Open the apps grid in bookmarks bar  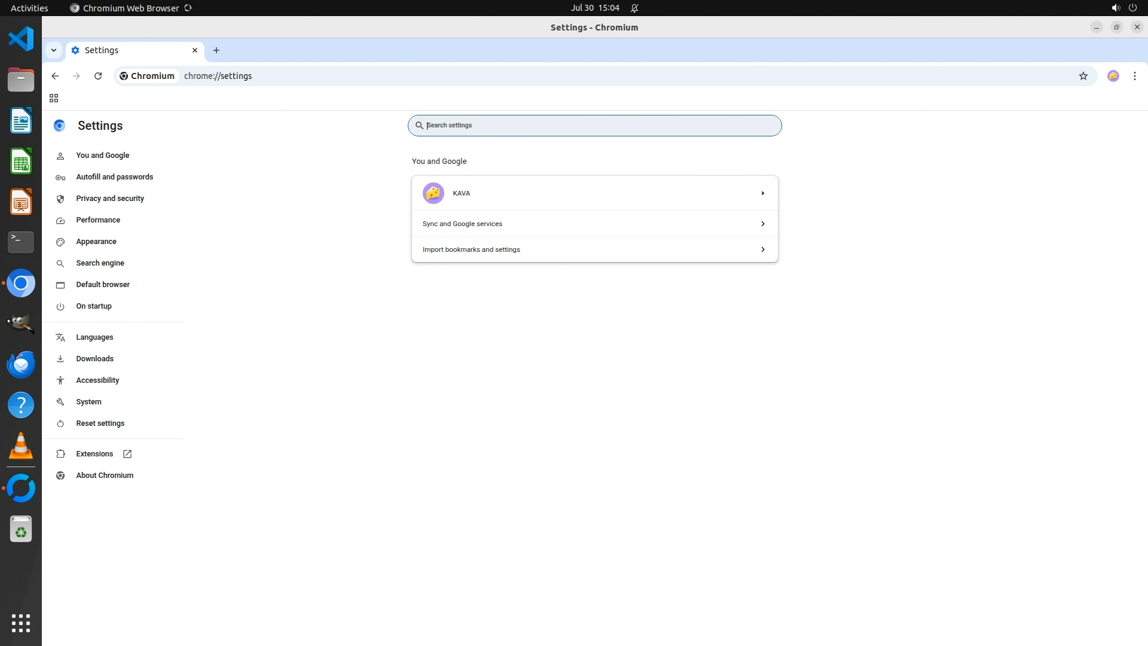(54, 98)
